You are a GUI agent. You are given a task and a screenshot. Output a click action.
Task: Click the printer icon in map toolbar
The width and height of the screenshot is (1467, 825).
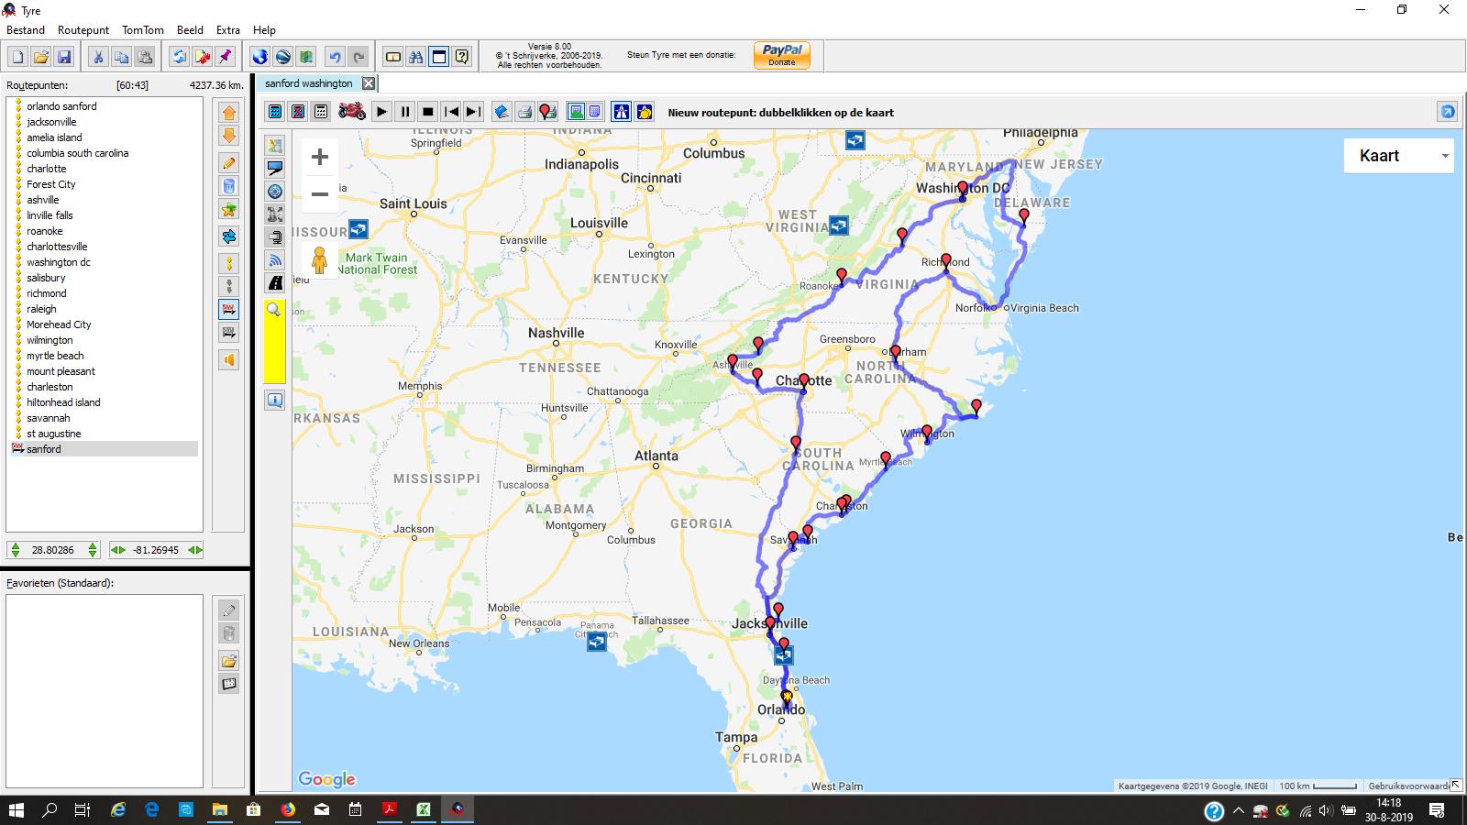click(524, 112)
